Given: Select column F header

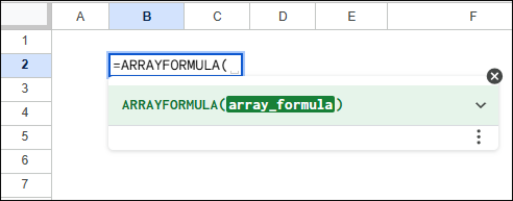Looking at the screenshot, I should (472, 17).
